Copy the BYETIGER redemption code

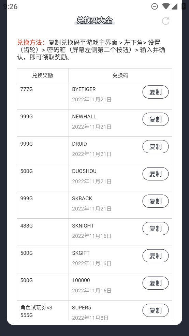point(155,92)
